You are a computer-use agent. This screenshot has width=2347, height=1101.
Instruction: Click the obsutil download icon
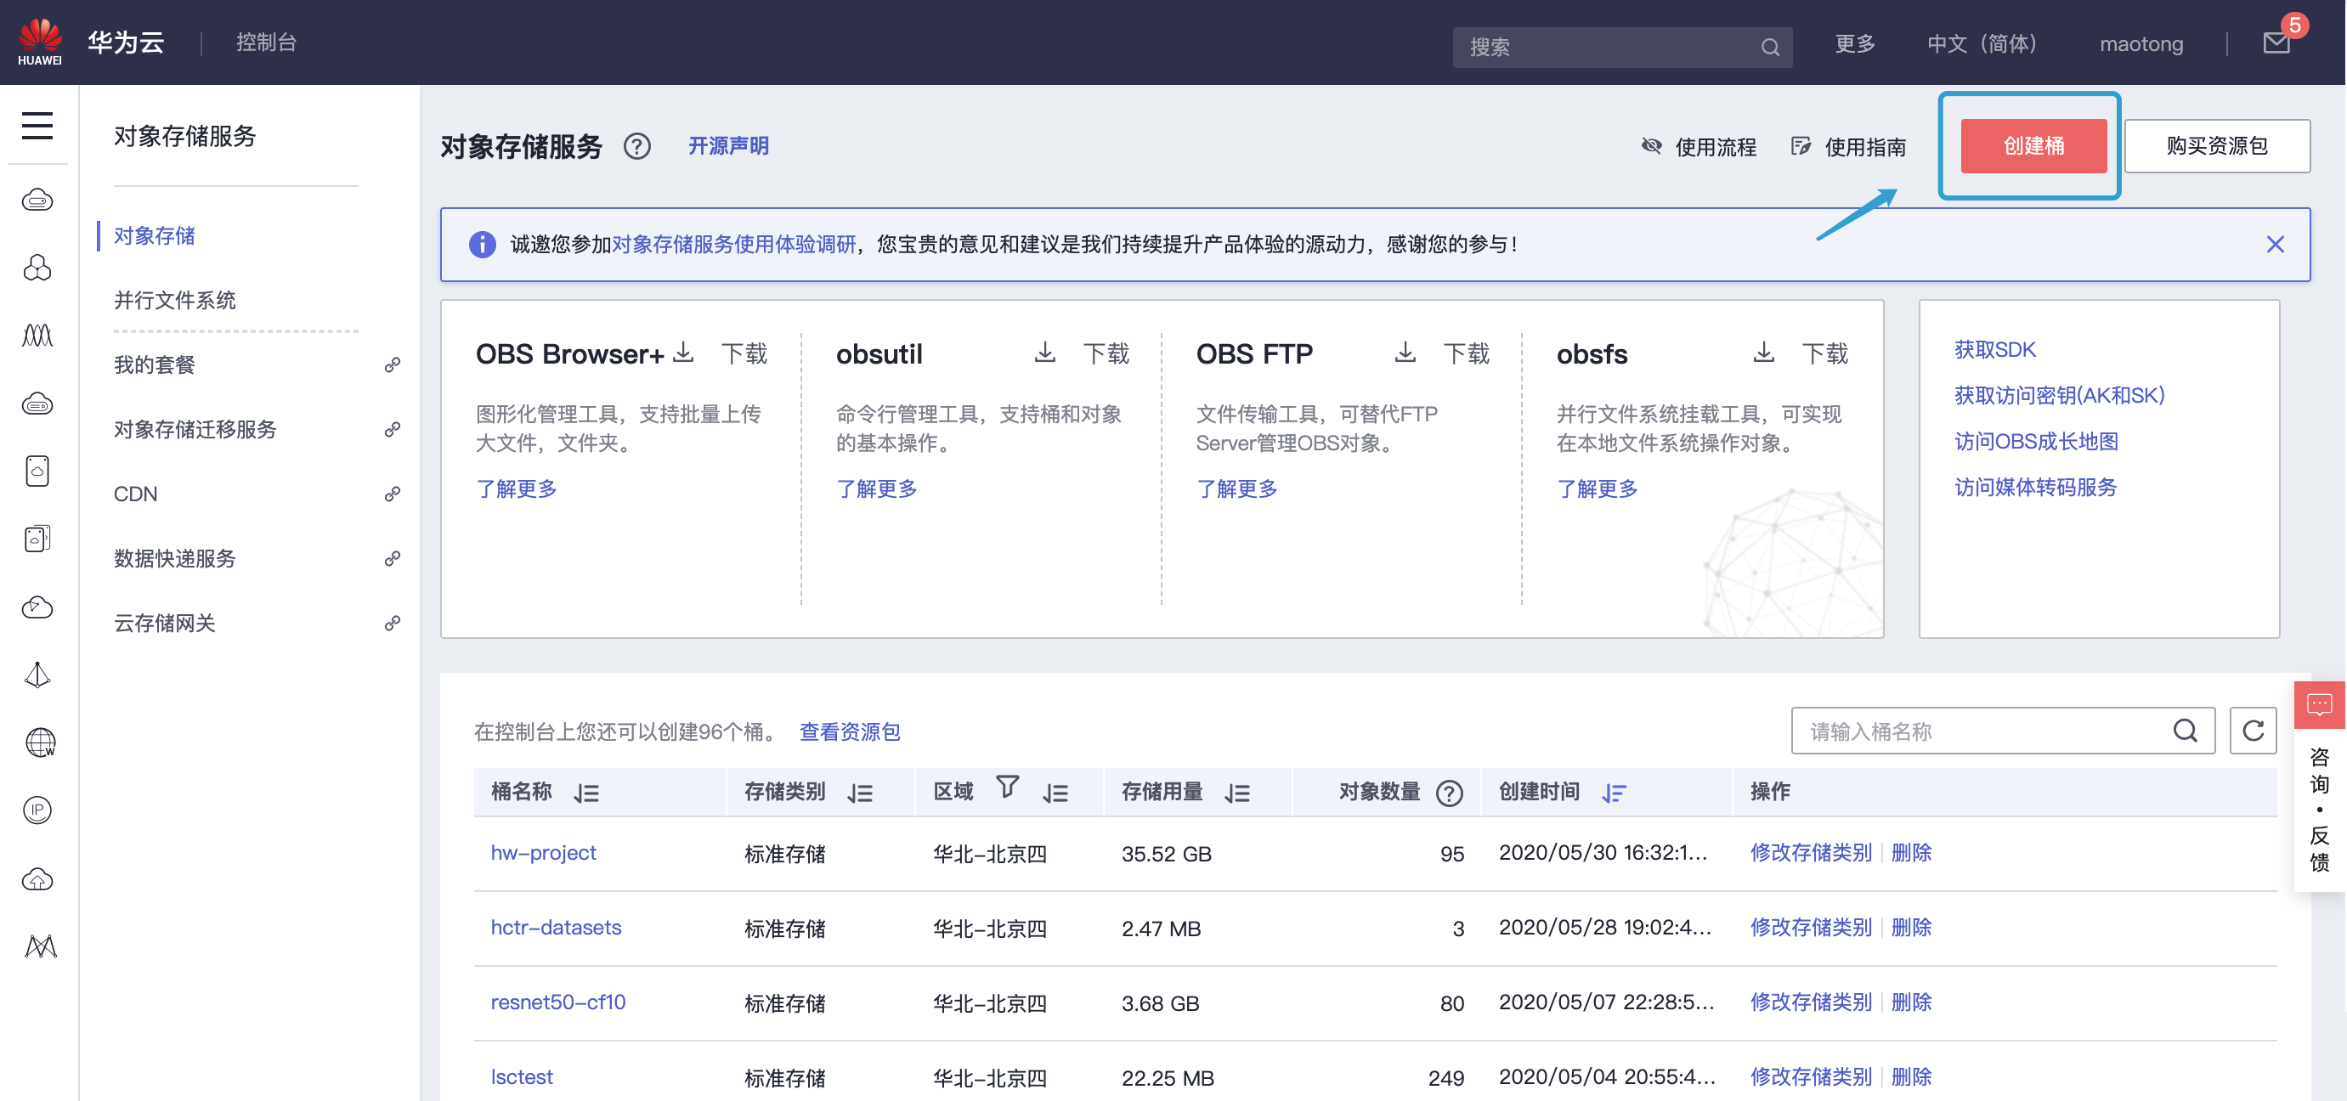[x=1044, y=353]
